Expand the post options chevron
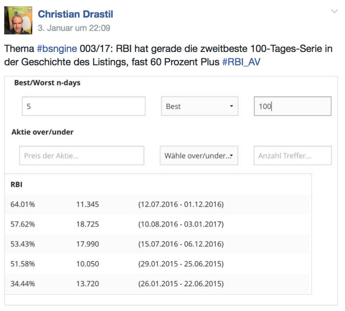Viewport: 345px width, 311px height. point(334,12)
